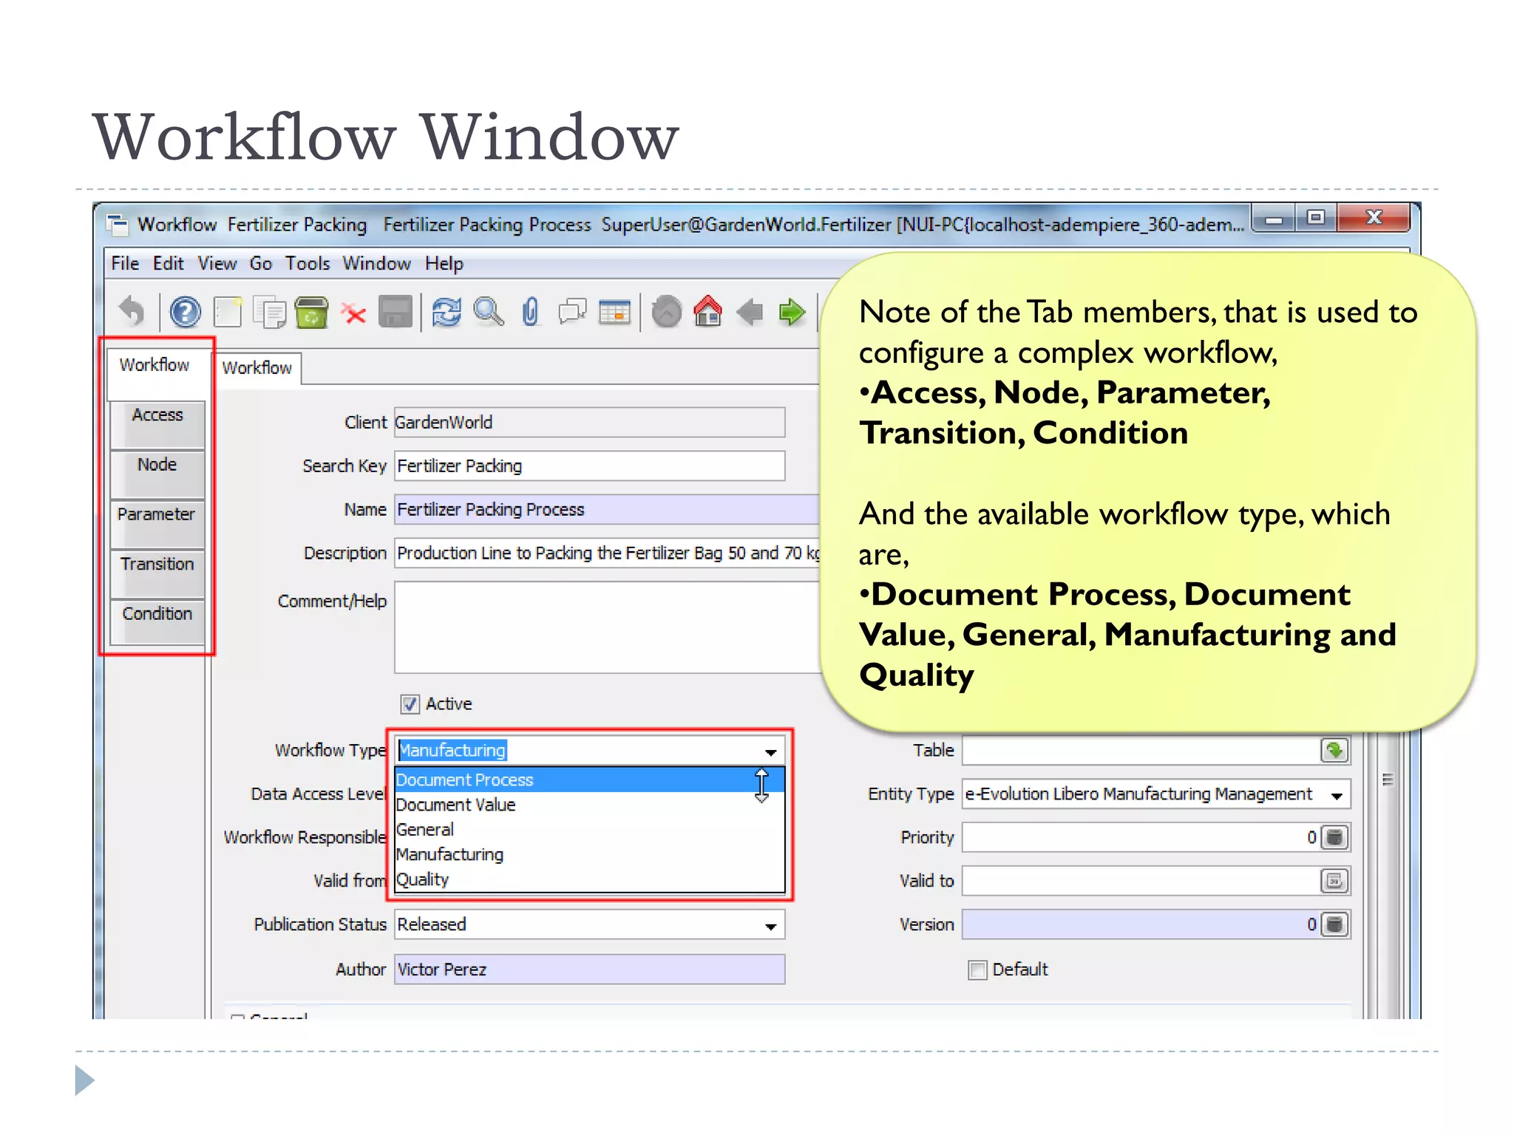Open the Edit menu
The height and width of the screenshot is (1135, 1514).
[169, 264]
